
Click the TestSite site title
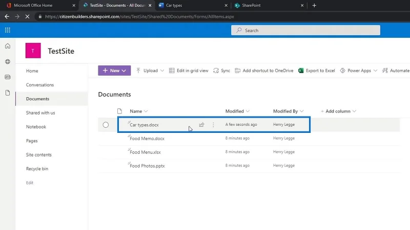61,51
